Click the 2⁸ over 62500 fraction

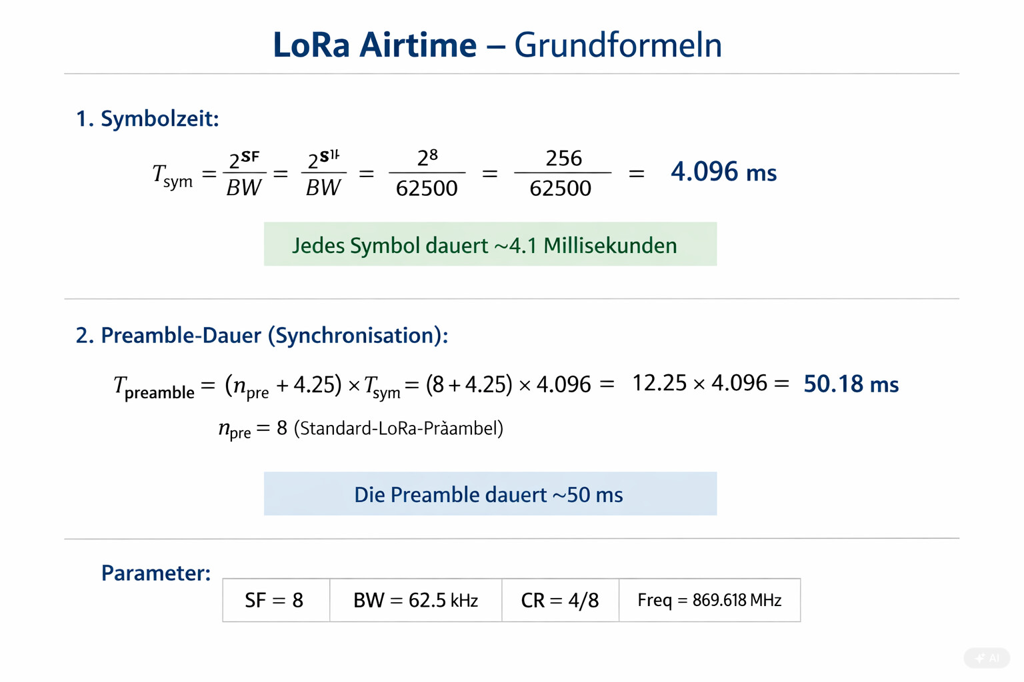pyautogui.click(x=427, y=173)
